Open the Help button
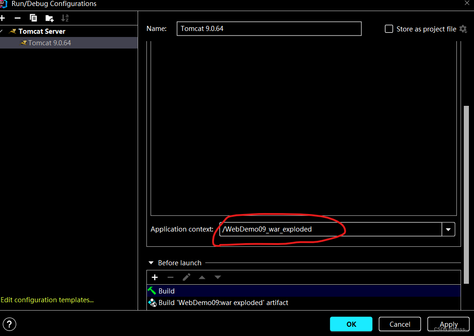474x336 pixels. [x=9, y=324]
